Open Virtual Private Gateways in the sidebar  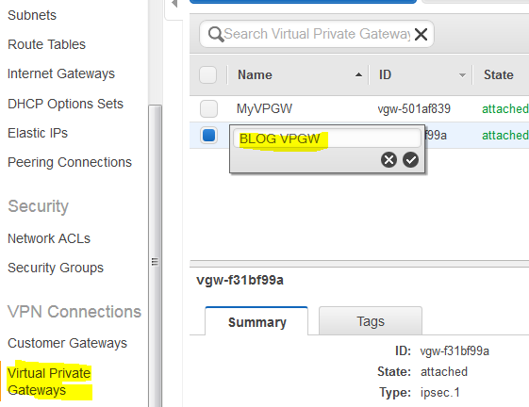click(x=49, y=382)
